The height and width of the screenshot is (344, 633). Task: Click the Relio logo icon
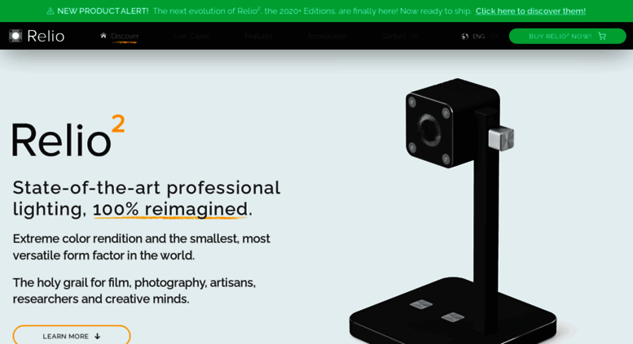click(x=15, y=36)
